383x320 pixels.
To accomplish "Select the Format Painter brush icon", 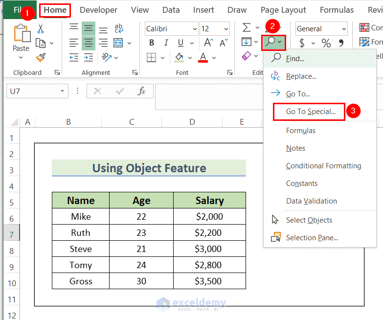I will [x=41, y=57].
